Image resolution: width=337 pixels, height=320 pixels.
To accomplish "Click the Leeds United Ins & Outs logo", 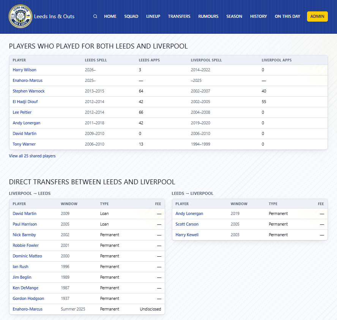I will pyautogui.click(x=20, y=16).
